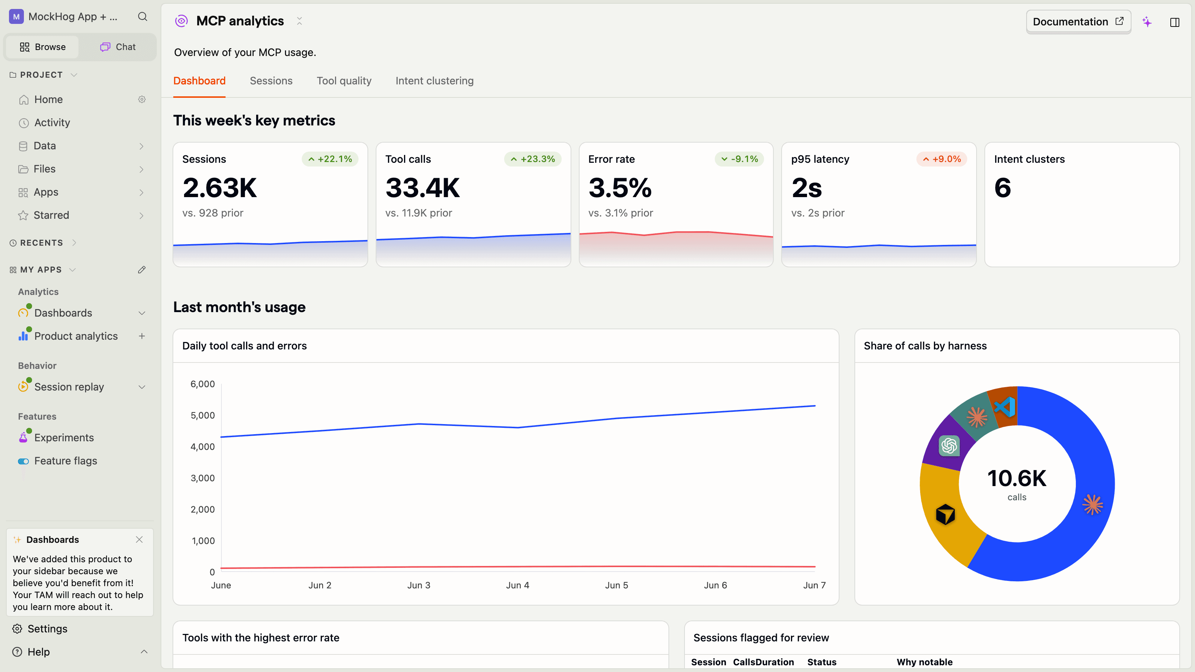The image size is (1195, 672).
Task: Click the Data database icon
Action: [23, 146]
